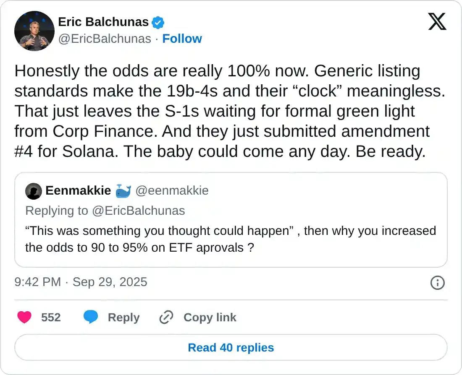Click the 9:42 PM · Sep 29, 2025 timestamp
This screenshot has width=462, height=375.
click(81, 282)
